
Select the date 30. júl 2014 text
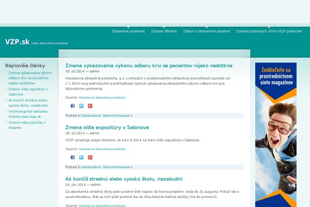75,71
